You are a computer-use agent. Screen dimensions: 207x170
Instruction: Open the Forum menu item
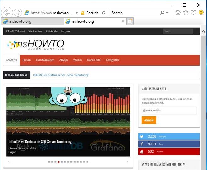26,60
